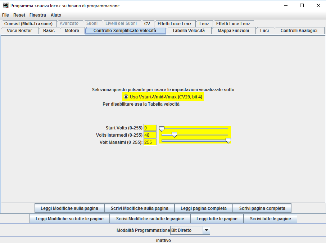Click Leggi Modifiche sulla pagina button
Screen dimensions: 326x243
[69, 208]
